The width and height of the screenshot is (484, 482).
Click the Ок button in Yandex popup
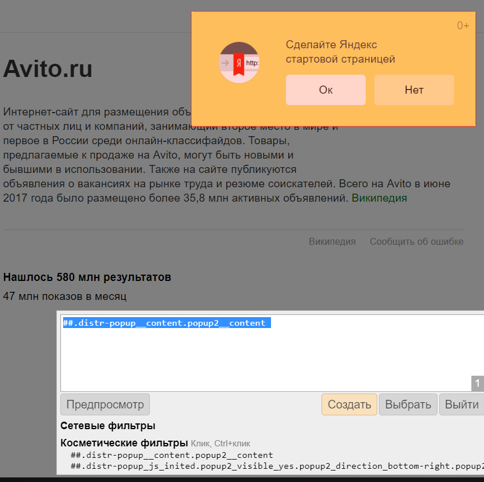tap(326, 90)
